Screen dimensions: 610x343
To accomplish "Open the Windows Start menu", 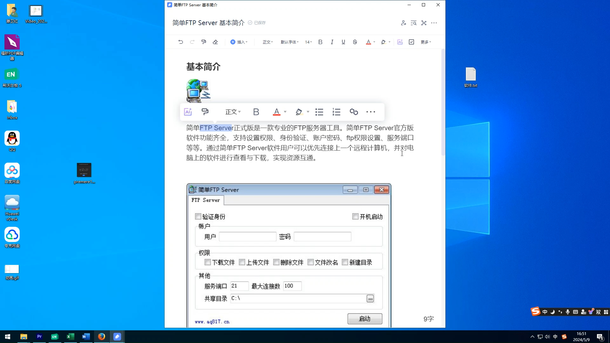I will tap(8, 337).
